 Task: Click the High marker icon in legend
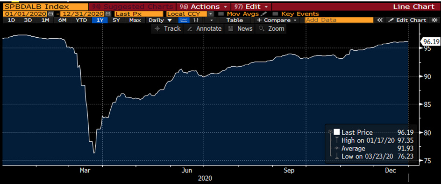337,140
